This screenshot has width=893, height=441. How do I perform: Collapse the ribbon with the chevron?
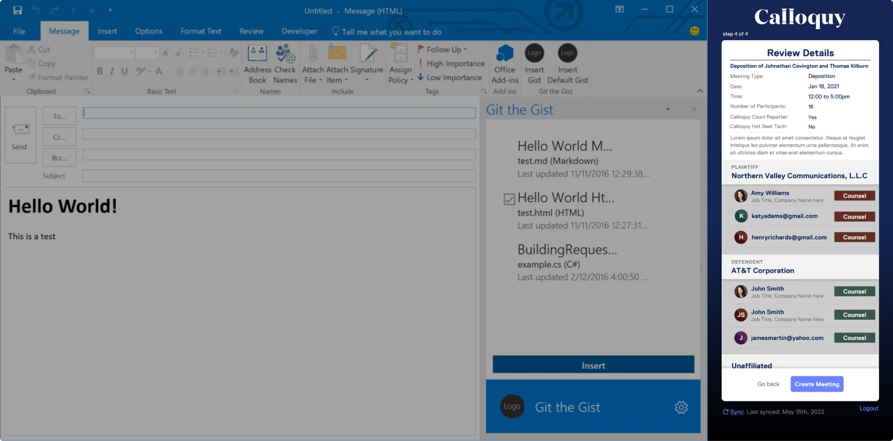tap(700, 91)
